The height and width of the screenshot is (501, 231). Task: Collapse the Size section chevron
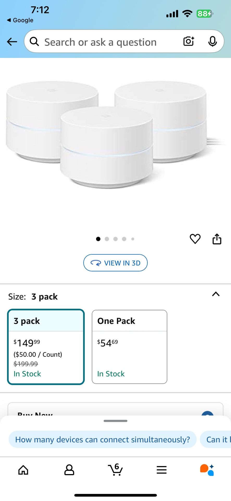[216, 294]
